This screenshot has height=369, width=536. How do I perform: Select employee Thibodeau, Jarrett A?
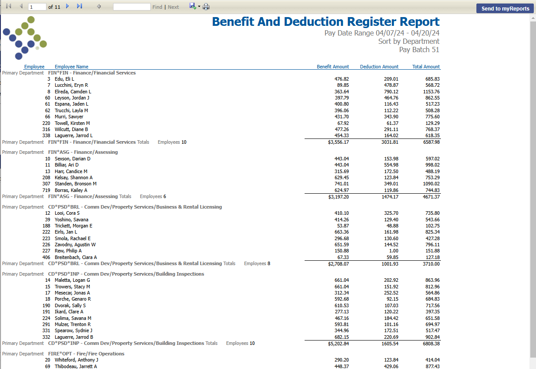click(76, 366)
